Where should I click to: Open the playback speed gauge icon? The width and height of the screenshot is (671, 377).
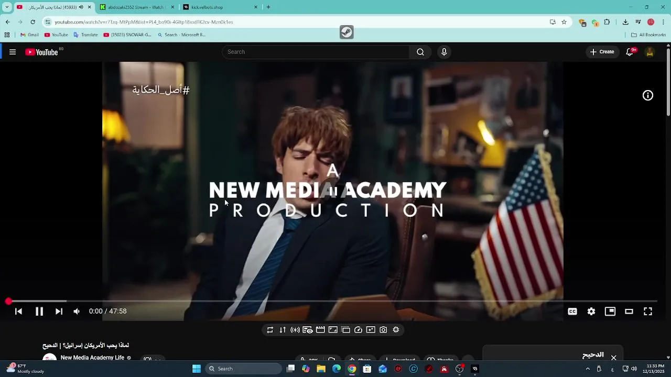[358, 330]
